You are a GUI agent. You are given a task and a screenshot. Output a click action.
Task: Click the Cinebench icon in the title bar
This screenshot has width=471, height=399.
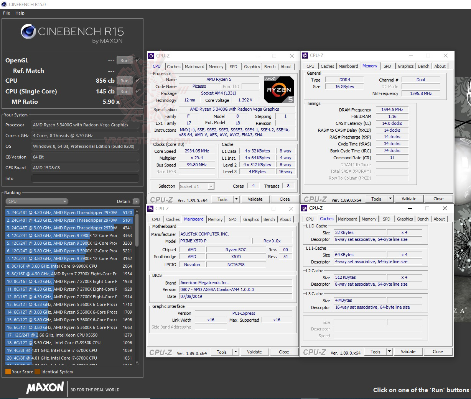coord(4,4)
